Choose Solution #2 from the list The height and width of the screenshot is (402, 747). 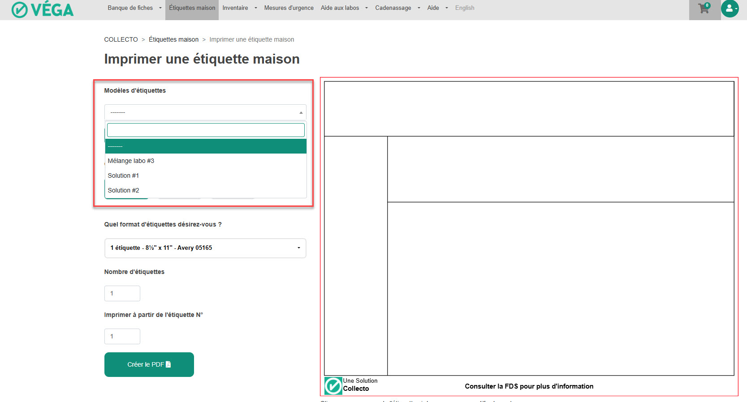(x=123, y=190)
